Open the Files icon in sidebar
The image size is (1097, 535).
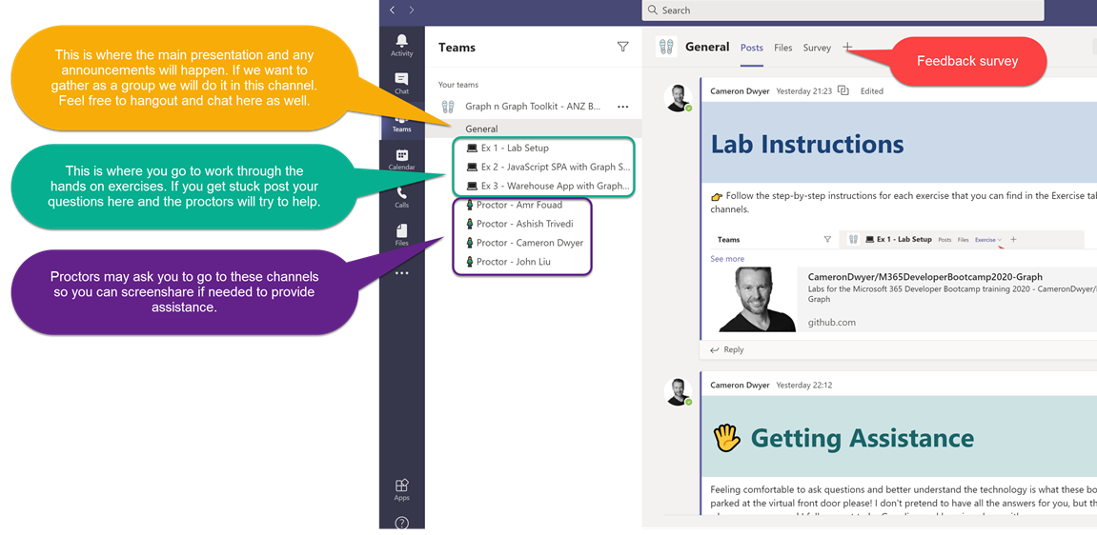coord(401,234)
